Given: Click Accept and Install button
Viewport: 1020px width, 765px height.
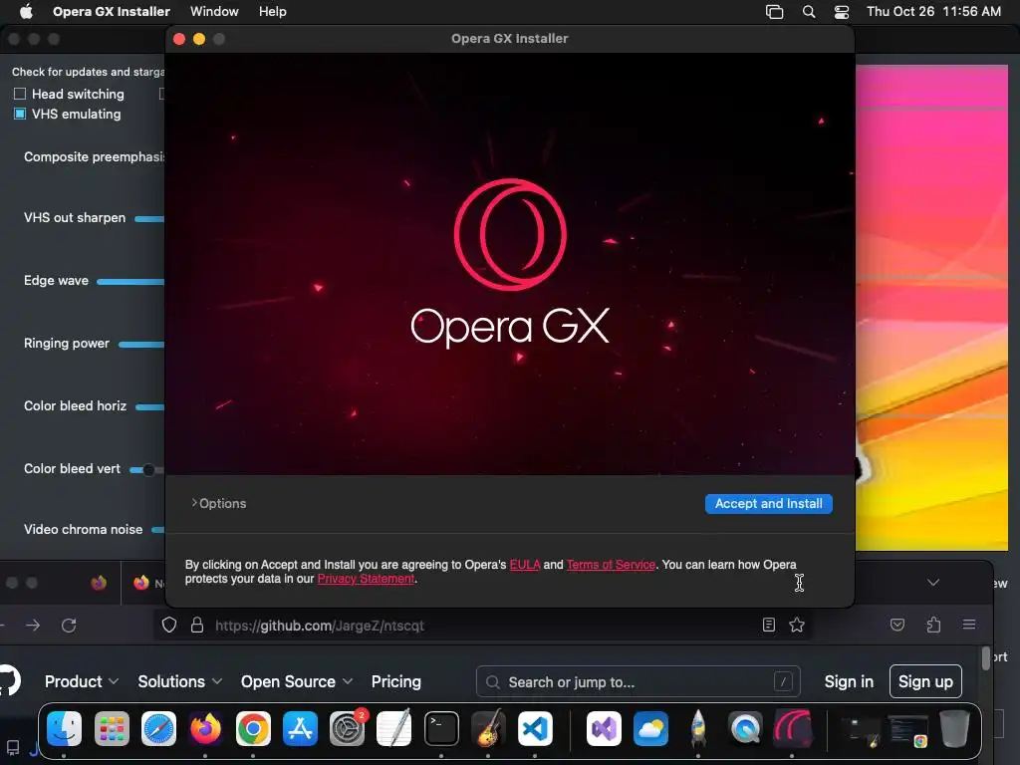Looking at the screenshot, I should click(768, 503).
